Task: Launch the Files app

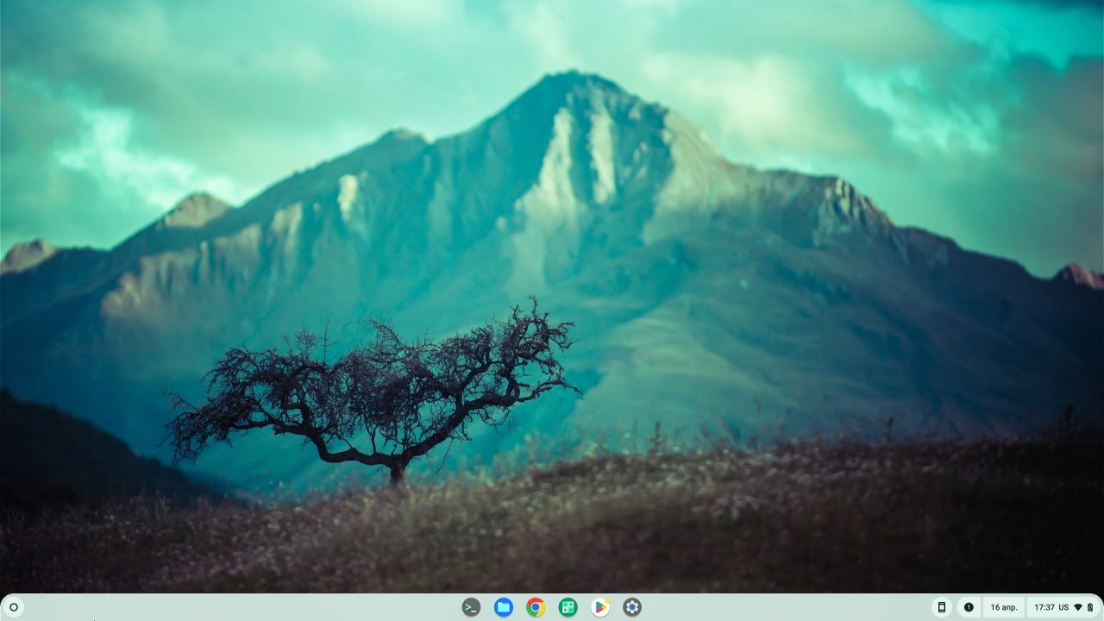Action: (x=504, y=607)
